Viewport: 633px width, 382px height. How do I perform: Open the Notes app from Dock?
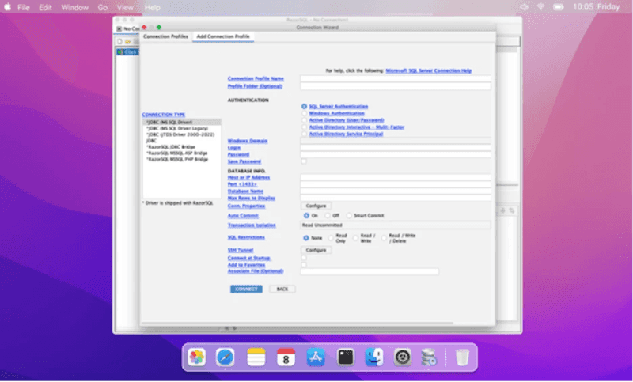256,357
